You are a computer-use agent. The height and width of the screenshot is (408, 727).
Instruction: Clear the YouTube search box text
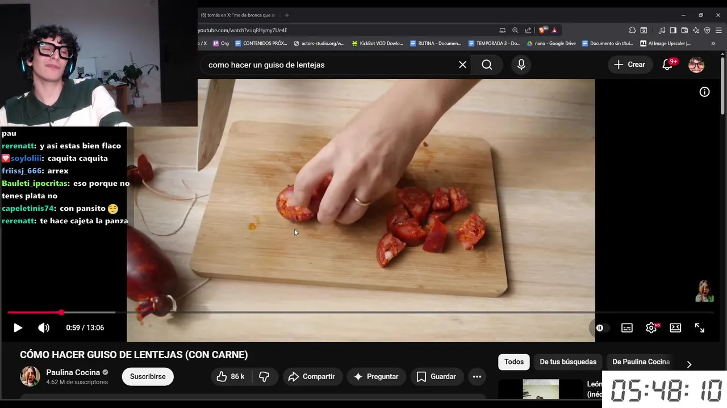(462, 65)
